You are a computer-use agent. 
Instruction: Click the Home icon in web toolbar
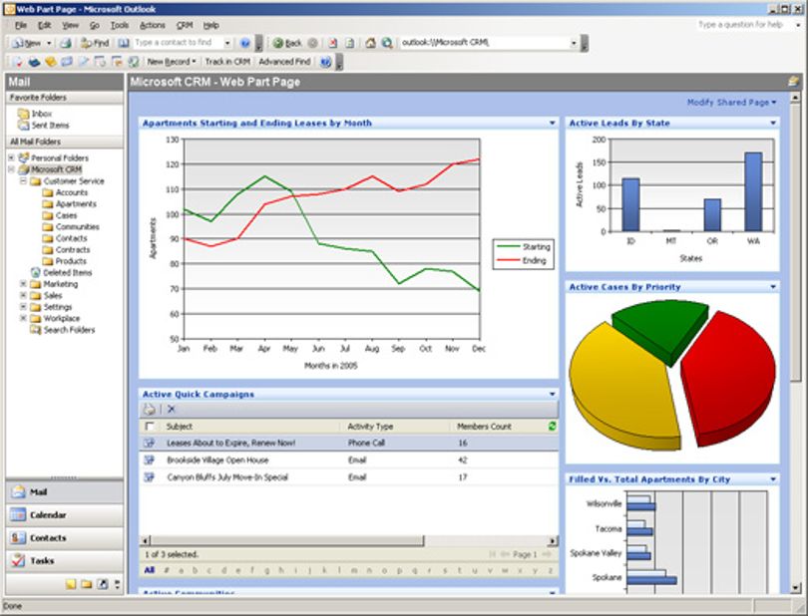(370, 43)
